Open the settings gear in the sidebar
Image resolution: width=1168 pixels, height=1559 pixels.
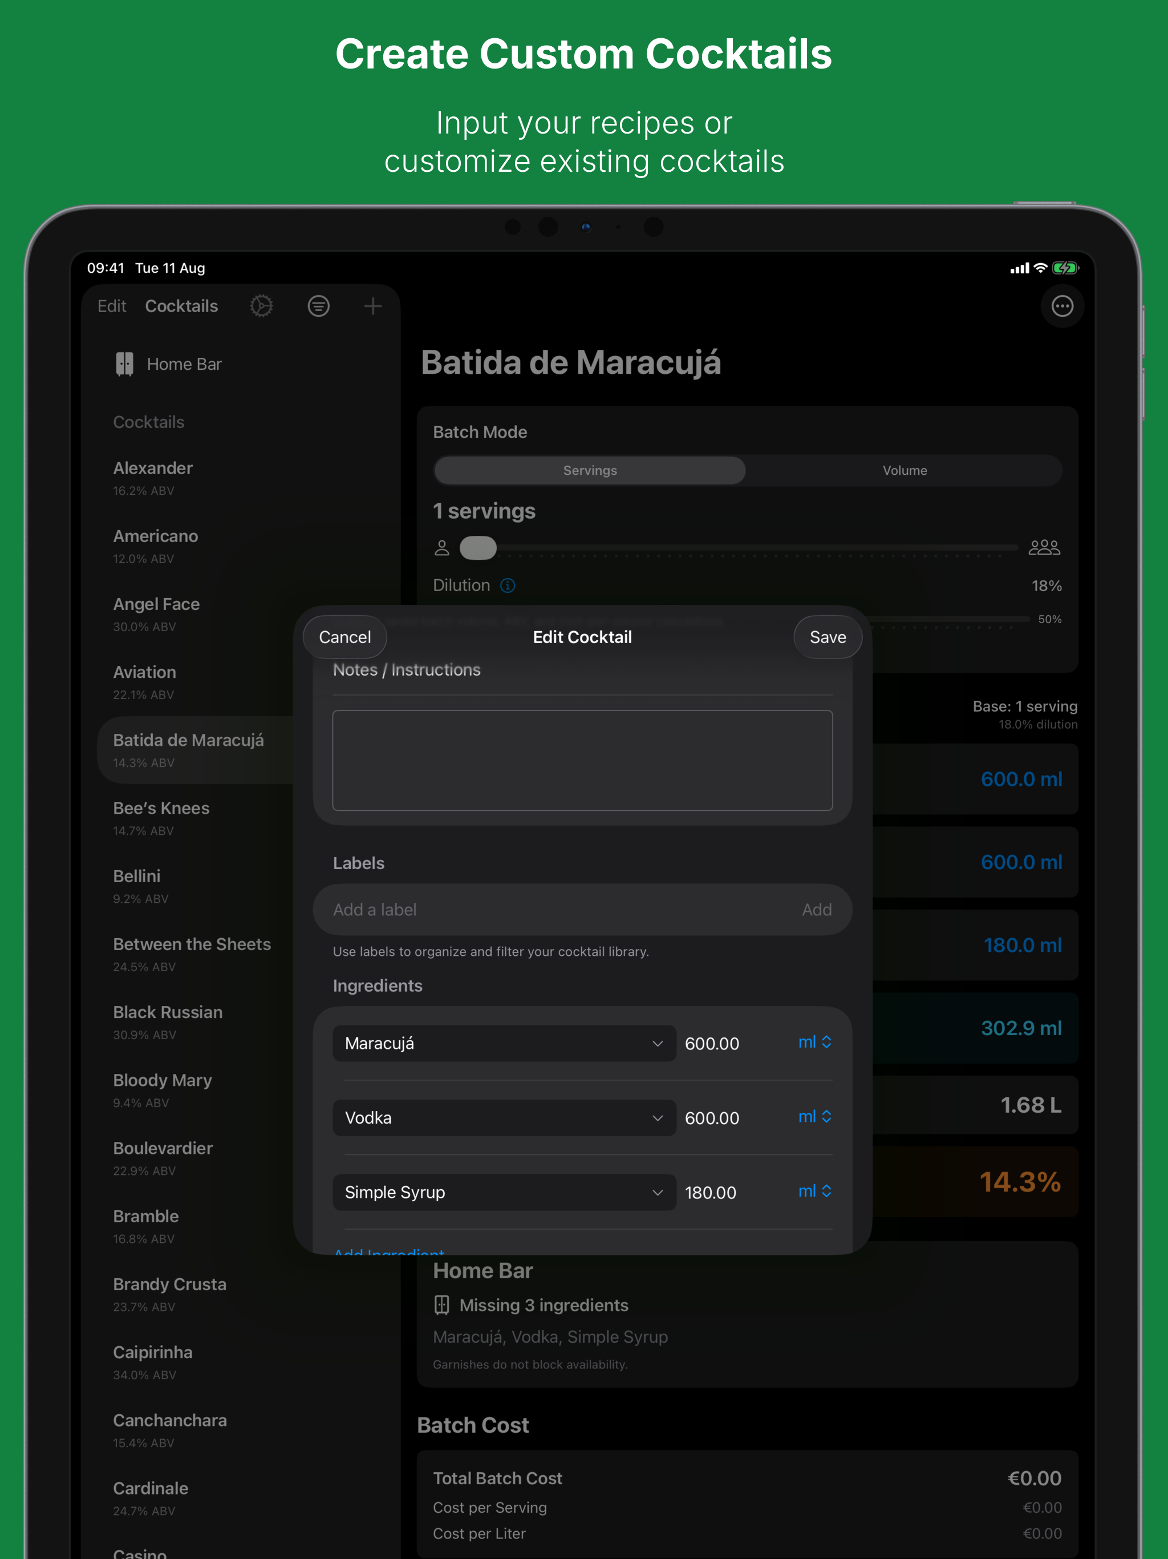tap(261, 306)
